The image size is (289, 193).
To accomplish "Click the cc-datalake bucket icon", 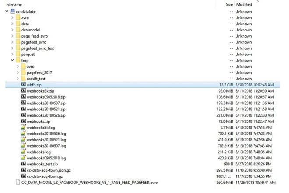I will pyautogui.click(x=12, y=12).
